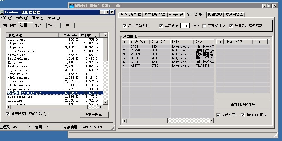Open 单个视频采集 tab

pyautogui.click(x=131, y=15)
